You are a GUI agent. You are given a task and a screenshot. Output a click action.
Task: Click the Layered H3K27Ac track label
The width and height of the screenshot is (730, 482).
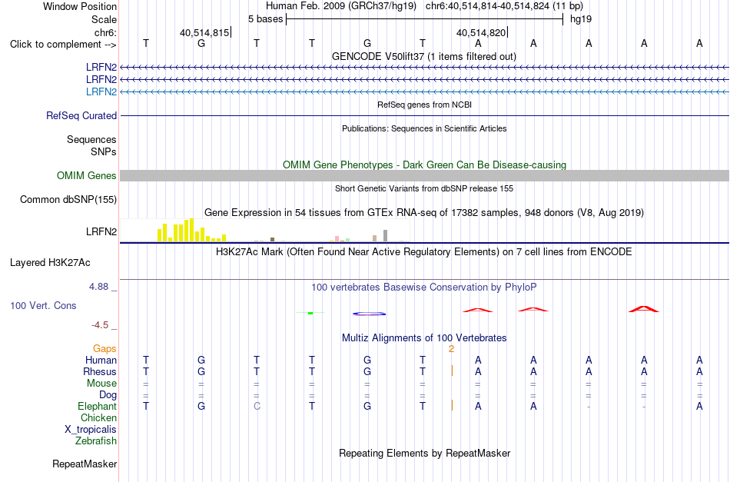pos(50,263)
